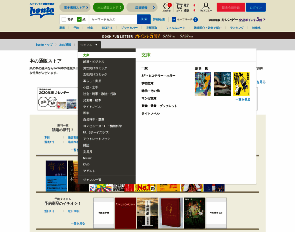
Task: Click the BOOK FUN LETTER banner
Action: pos(147,36)
